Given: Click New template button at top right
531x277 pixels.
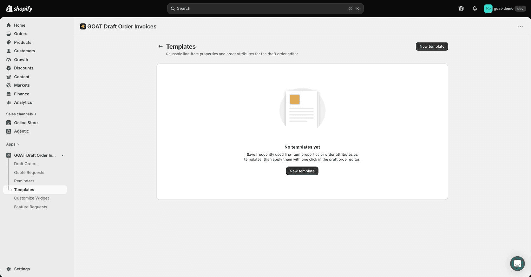Looking at the screenshot, I should click(x=432, y=46).
